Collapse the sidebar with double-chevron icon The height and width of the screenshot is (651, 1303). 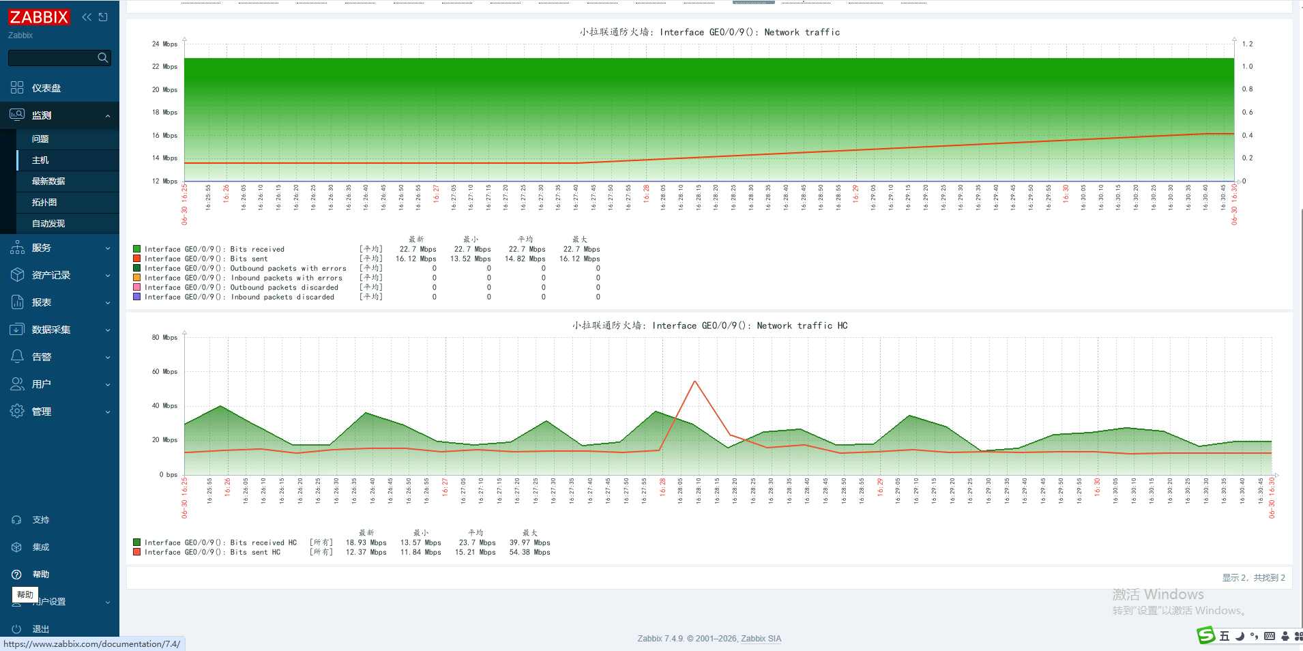point(87,17)
